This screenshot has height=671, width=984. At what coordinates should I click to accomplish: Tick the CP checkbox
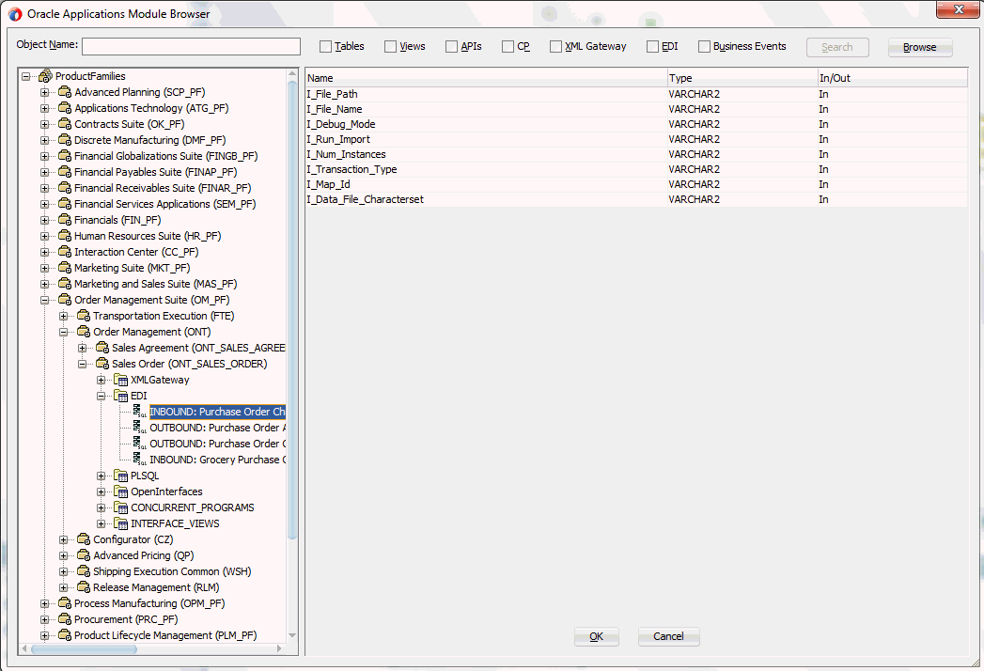(x=508, y=46)
